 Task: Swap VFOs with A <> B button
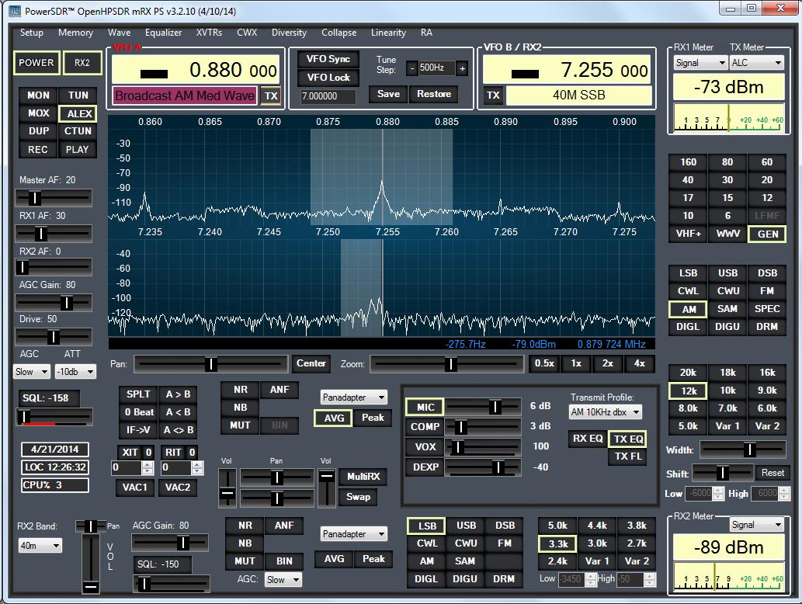point(178,430)
